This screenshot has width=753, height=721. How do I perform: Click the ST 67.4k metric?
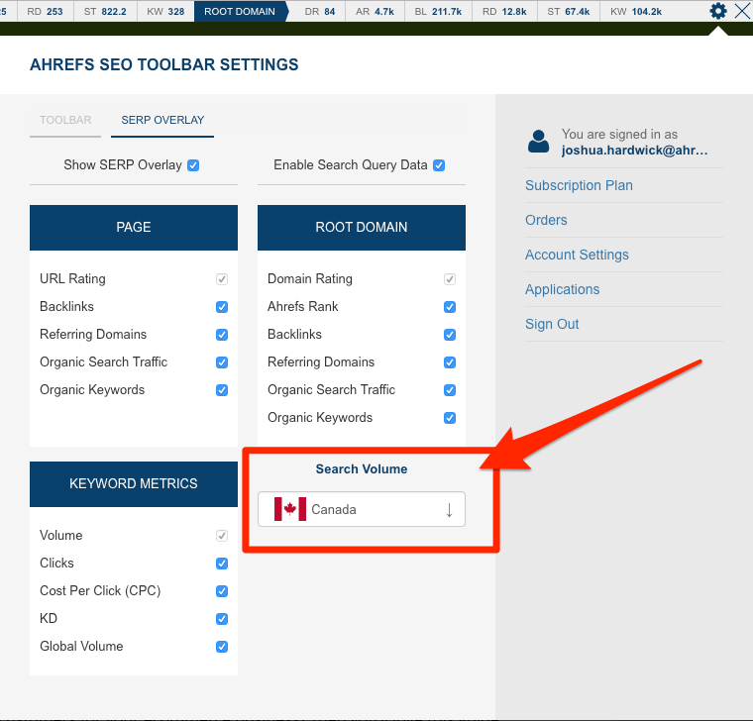click(568, 11)
